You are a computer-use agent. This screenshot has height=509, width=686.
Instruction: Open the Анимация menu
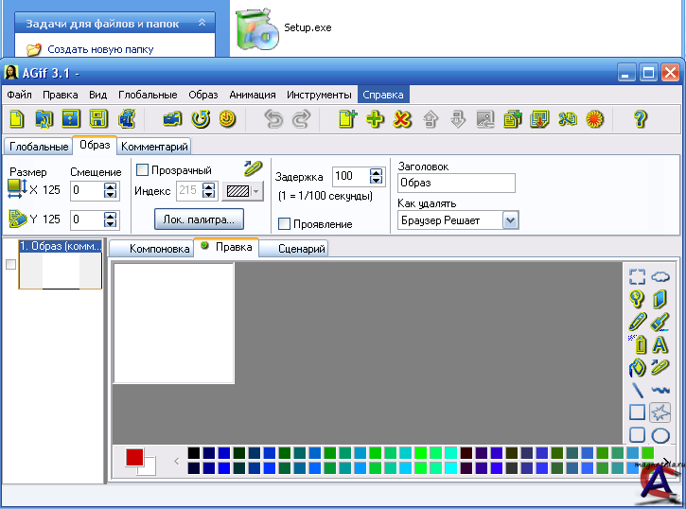(252, 95)
